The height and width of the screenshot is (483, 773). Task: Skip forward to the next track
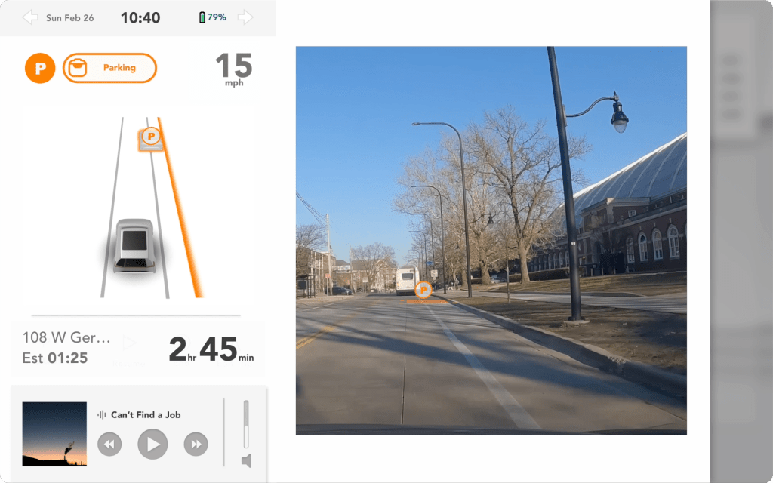coord(196,444)
